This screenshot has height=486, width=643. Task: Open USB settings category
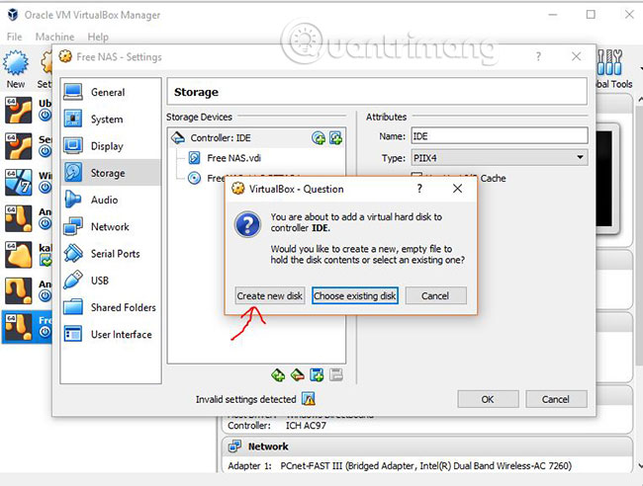point(111,281)
